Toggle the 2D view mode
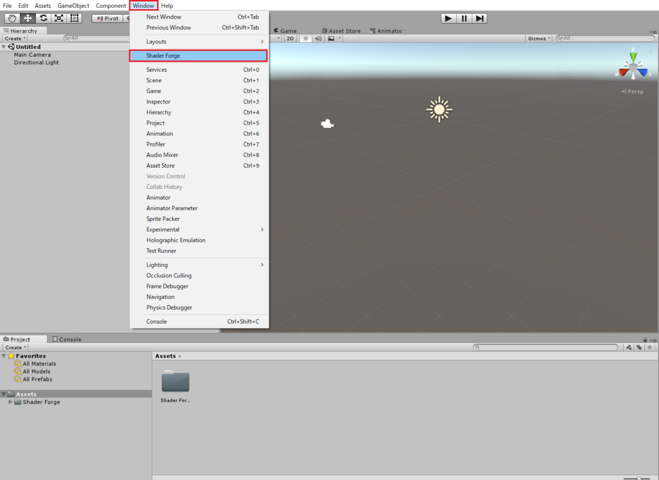Screen dimensions: 659x480 (x=290, y=38)
